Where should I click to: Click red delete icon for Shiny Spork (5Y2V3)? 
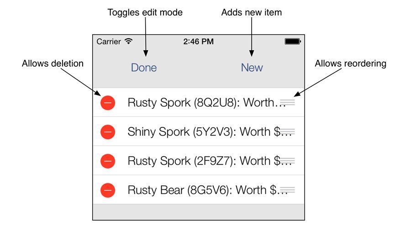click(x=108, y=132)
